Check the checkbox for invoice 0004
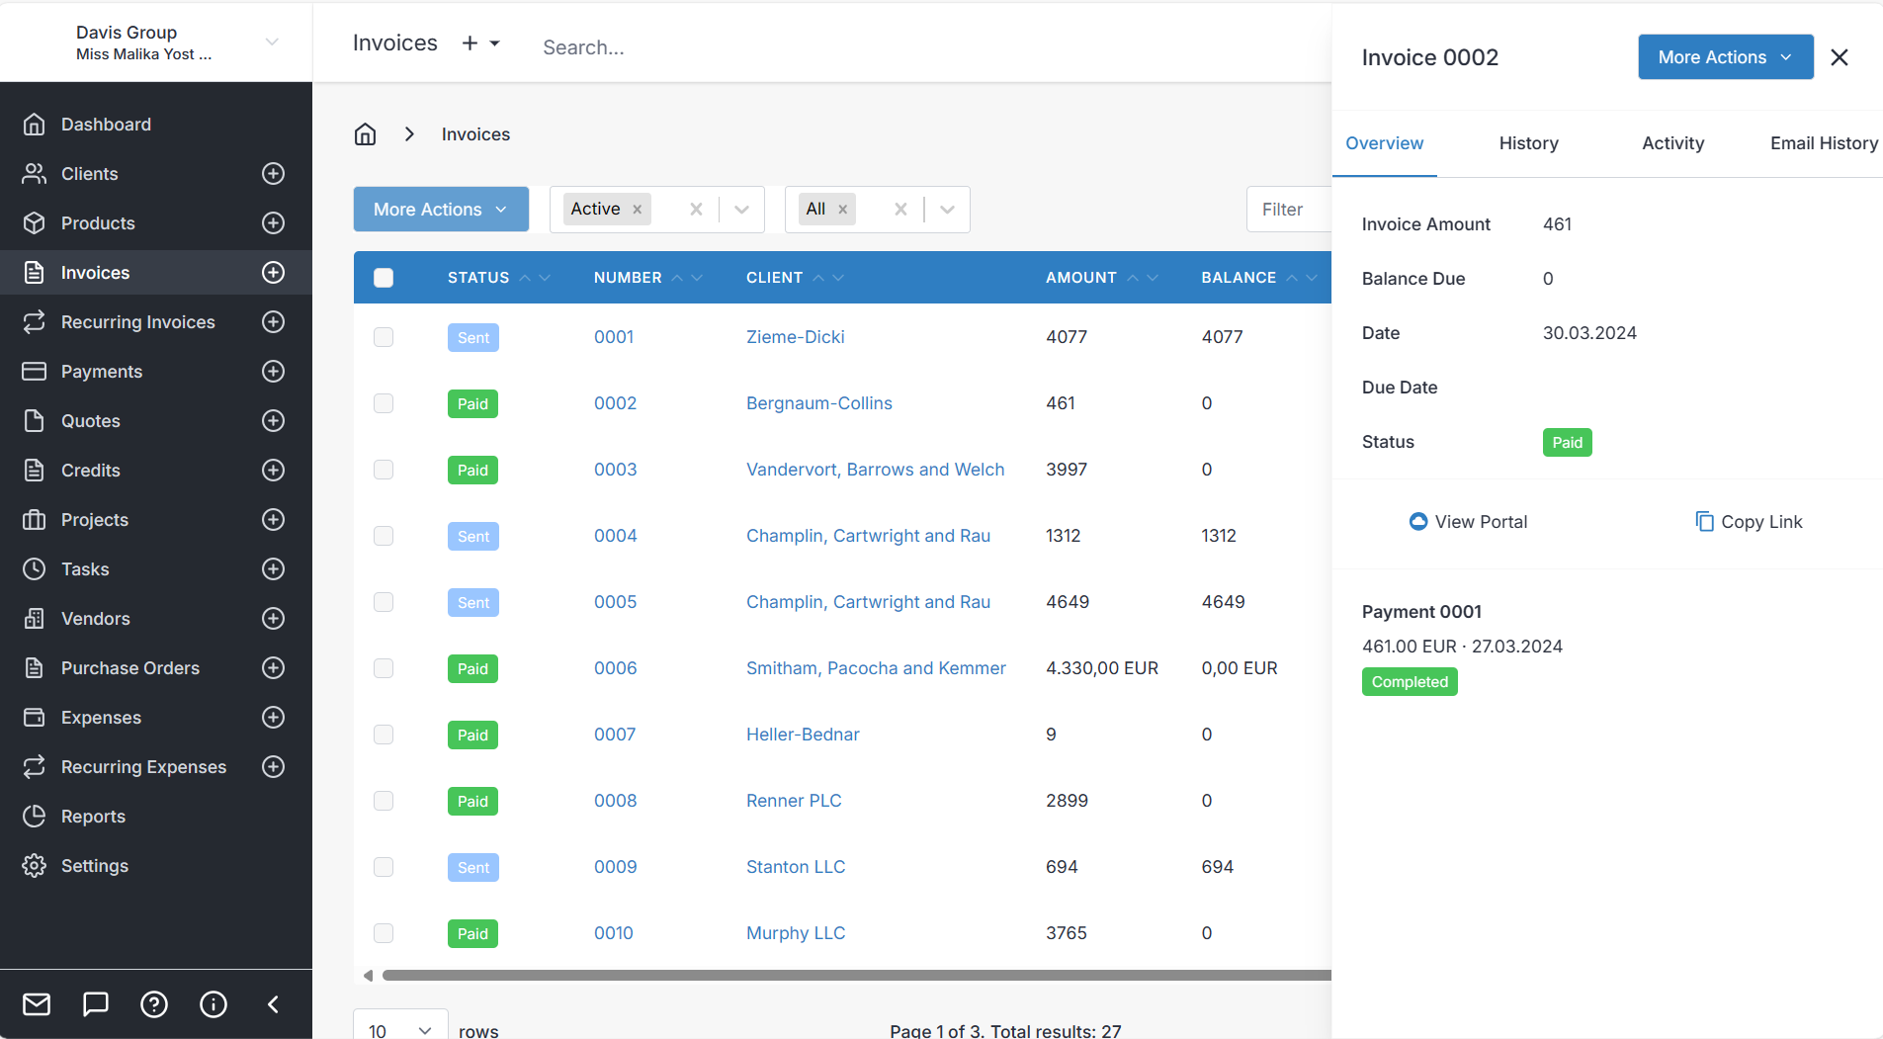The image size is (1883, 1039). point(383,536)
